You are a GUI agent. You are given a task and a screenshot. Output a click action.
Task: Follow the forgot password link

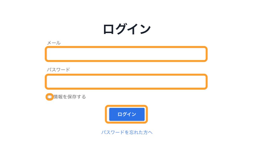point(127,132)
